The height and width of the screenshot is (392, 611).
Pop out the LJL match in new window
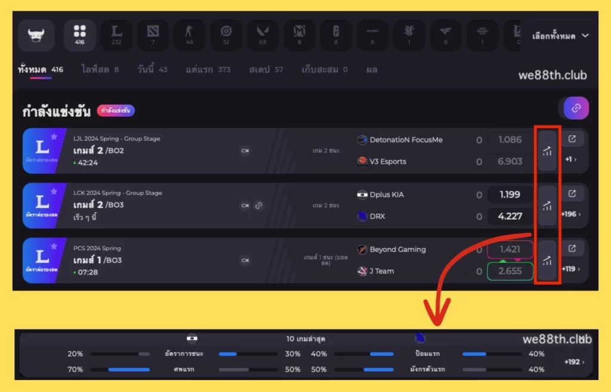coord(572,139)
